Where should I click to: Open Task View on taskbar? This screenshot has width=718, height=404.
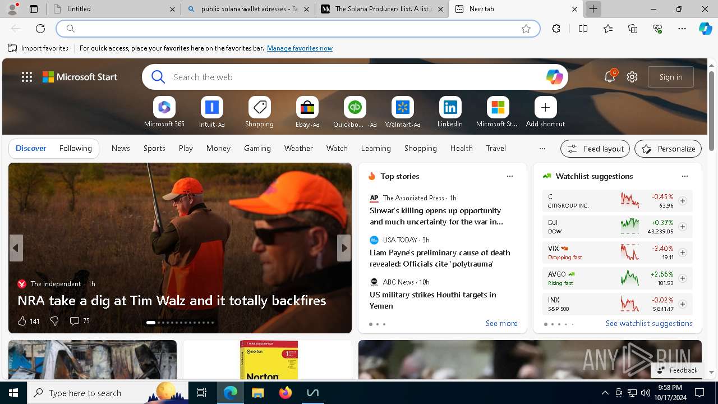(202, 393)
